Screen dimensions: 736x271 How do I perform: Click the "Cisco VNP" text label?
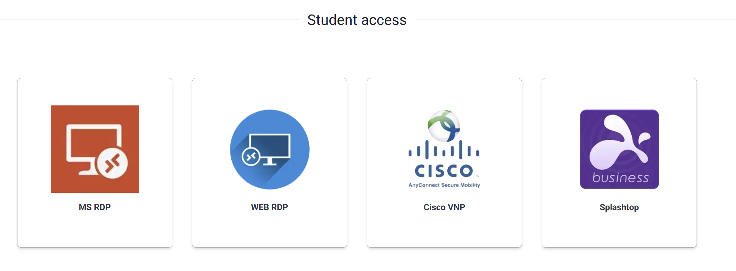(444, 207)
